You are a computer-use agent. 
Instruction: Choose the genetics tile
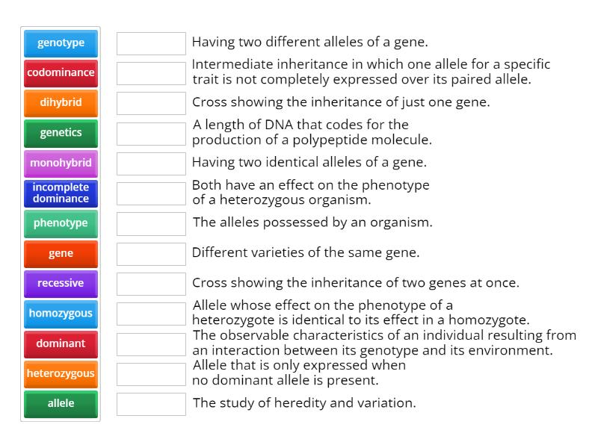coord(60,133)
